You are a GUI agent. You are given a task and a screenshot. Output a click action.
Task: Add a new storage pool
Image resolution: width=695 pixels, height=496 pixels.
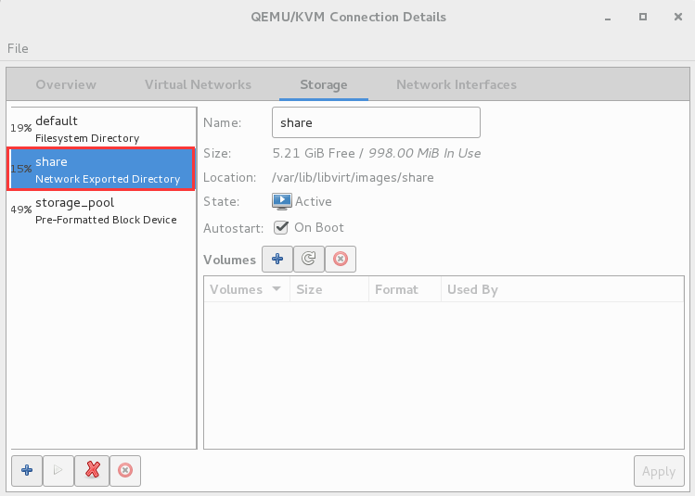click(27, 470)
